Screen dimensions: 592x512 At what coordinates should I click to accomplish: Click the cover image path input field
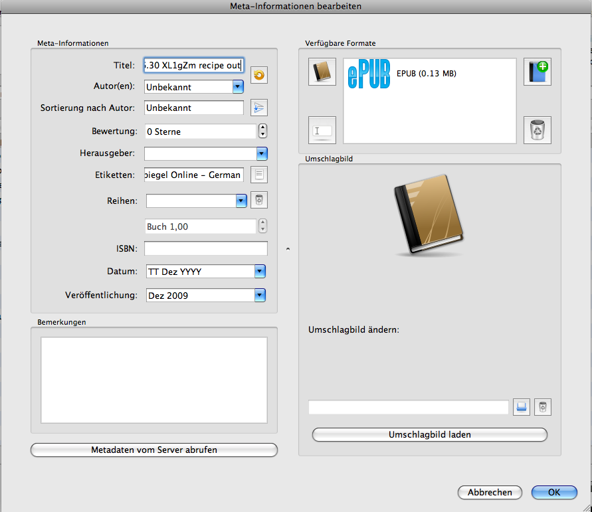pyautogui.click(x=409, y=407)
